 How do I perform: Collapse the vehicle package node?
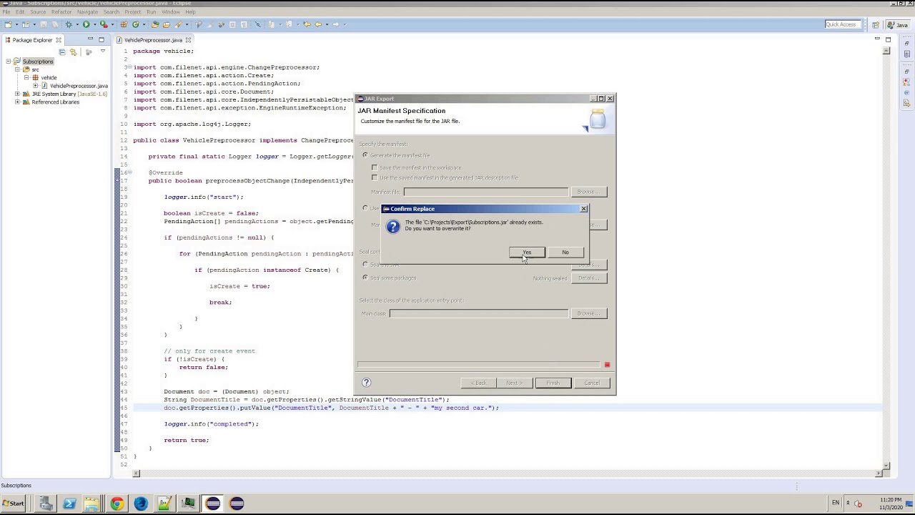click(26, 77)
